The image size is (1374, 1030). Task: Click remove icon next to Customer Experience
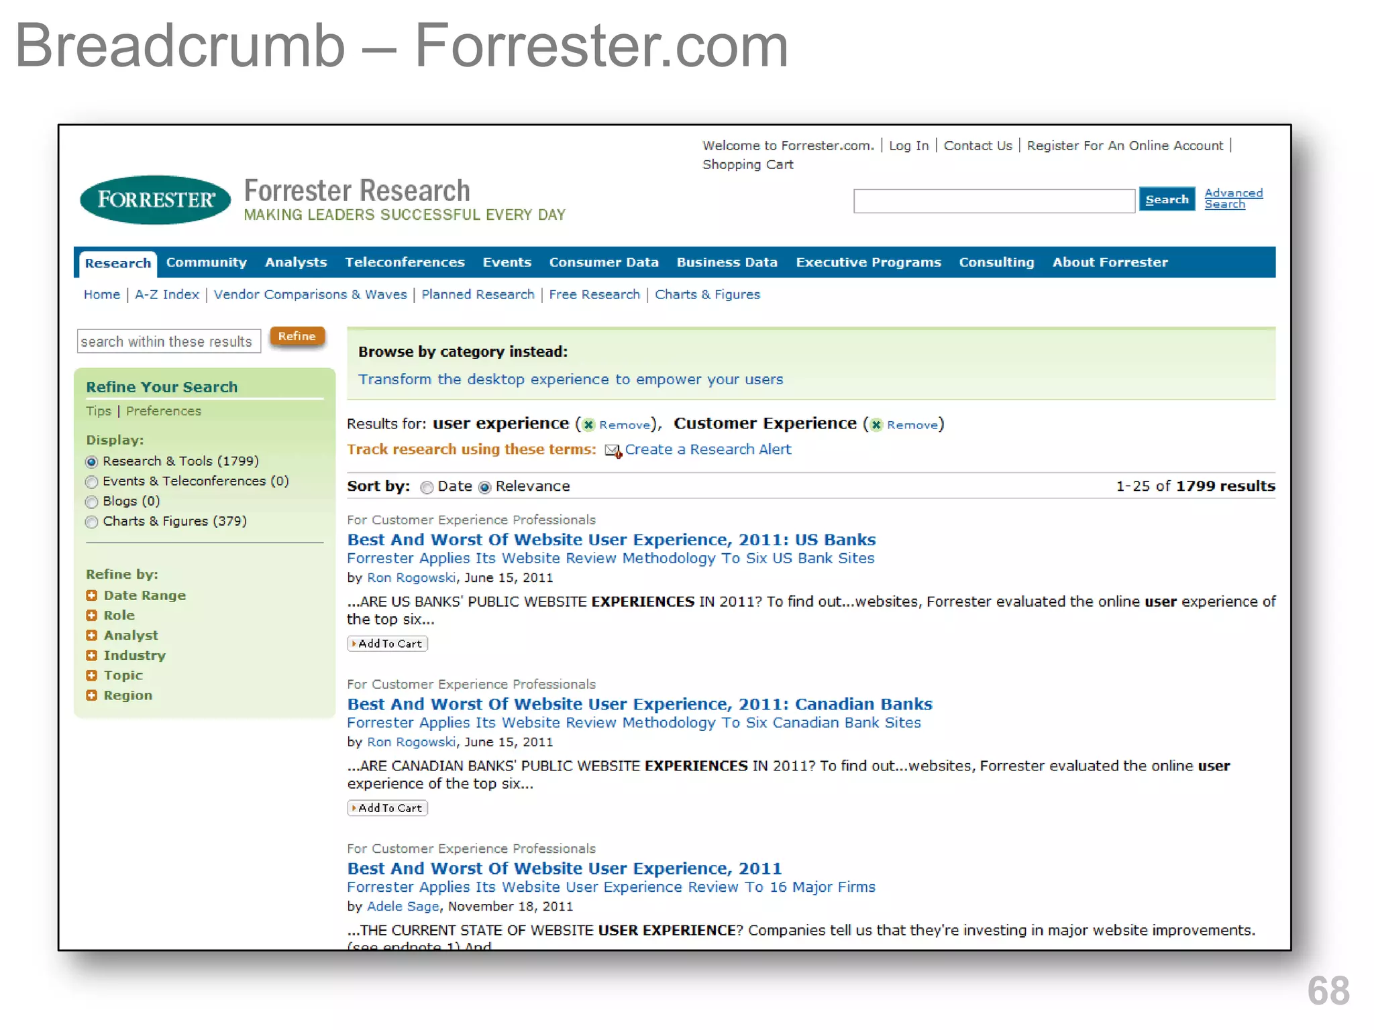pos(876,424)
